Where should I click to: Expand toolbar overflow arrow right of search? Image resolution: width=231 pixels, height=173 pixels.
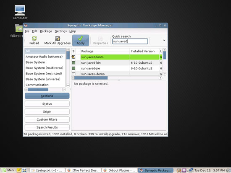pyautogui.click(x=164, y=40)
